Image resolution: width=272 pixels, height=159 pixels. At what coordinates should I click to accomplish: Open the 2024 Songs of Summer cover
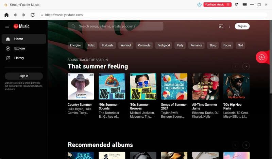pyautogui.click(x=174, y=86)
